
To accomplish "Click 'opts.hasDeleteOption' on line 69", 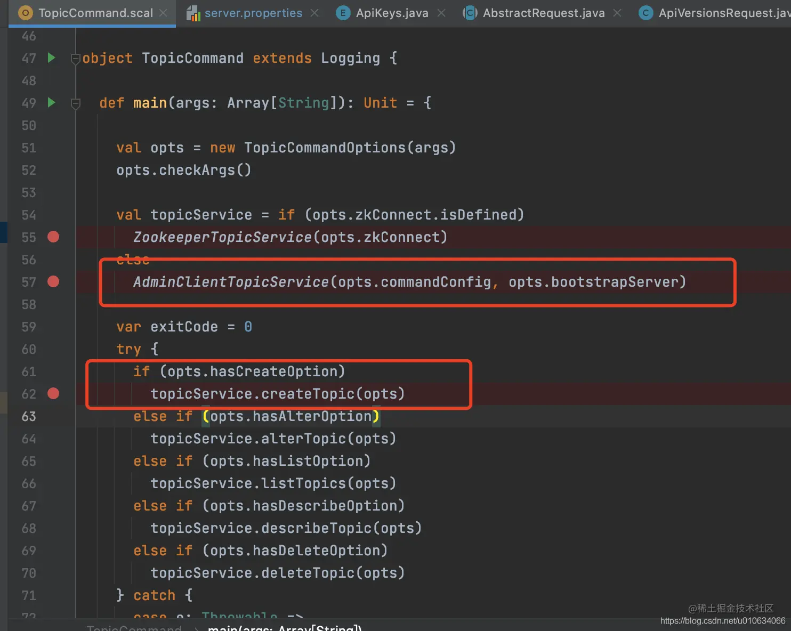I will coord(295,551).
